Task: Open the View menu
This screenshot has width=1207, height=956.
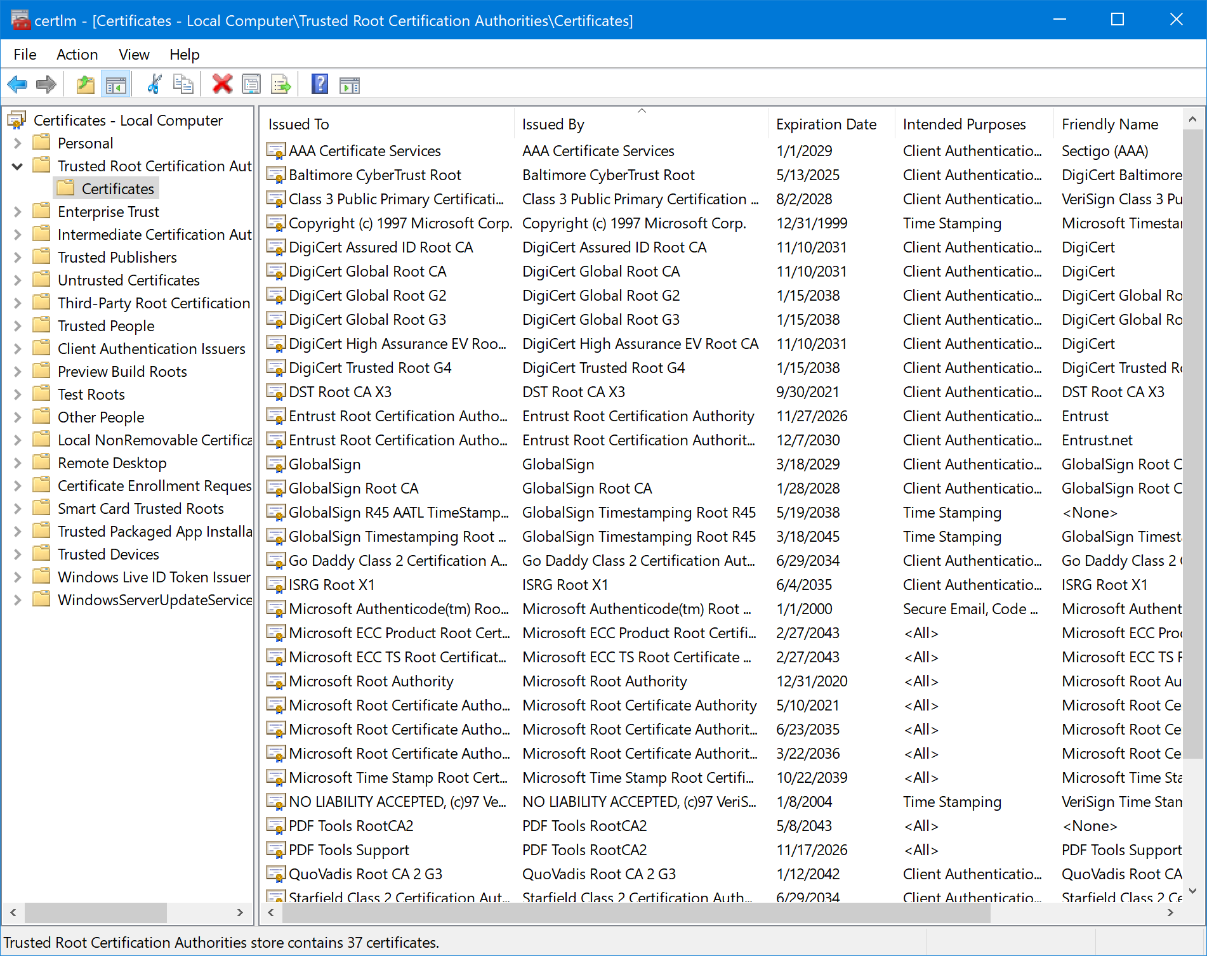Action: (x=134, y=55)
